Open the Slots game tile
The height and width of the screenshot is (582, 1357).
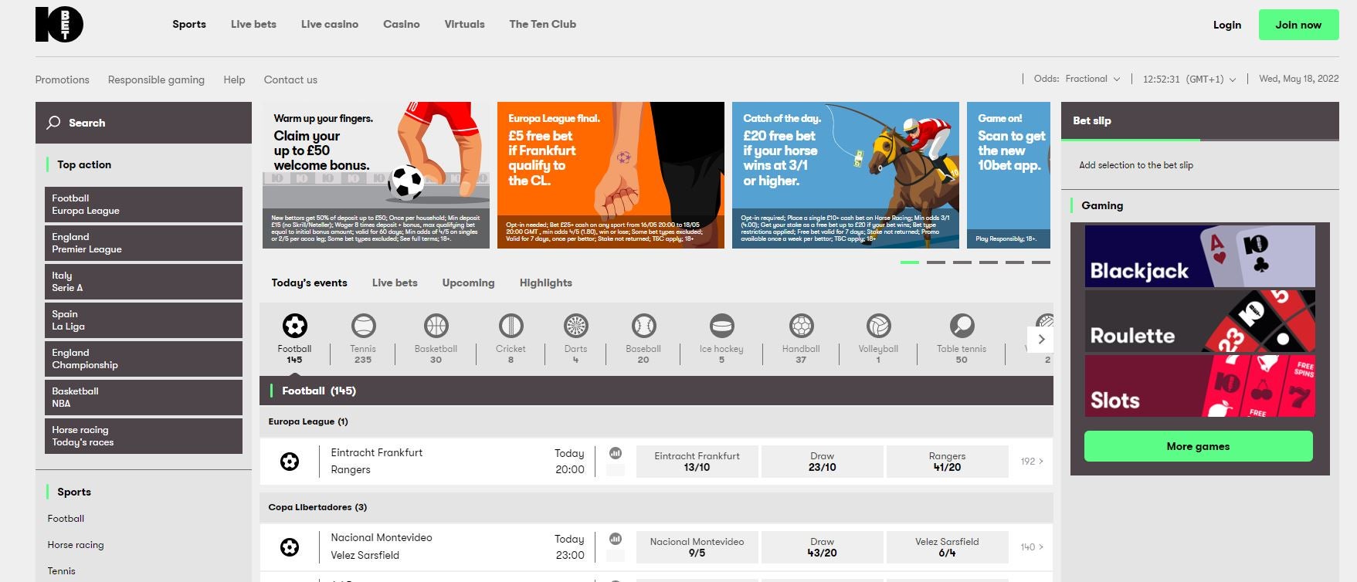1199,386
